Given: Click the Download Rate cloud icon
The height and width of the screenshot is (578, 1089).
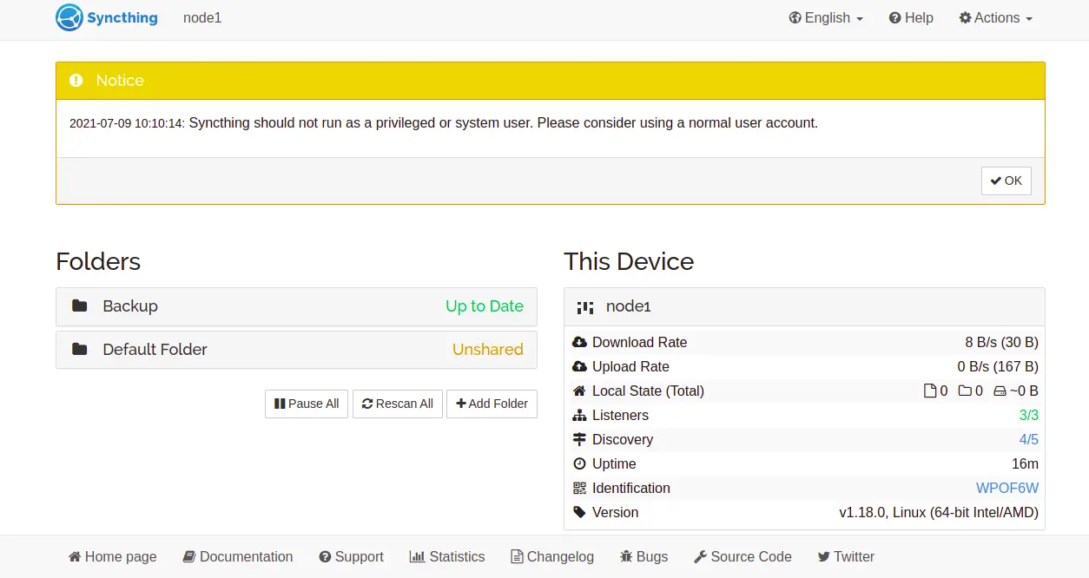Looking at the screenshot, I should (x=580, y=343).
